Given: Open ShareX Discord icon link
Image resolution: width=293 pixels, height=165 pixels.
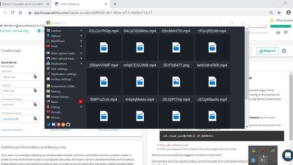Looking at the screenshot, I should click(54, 125).
